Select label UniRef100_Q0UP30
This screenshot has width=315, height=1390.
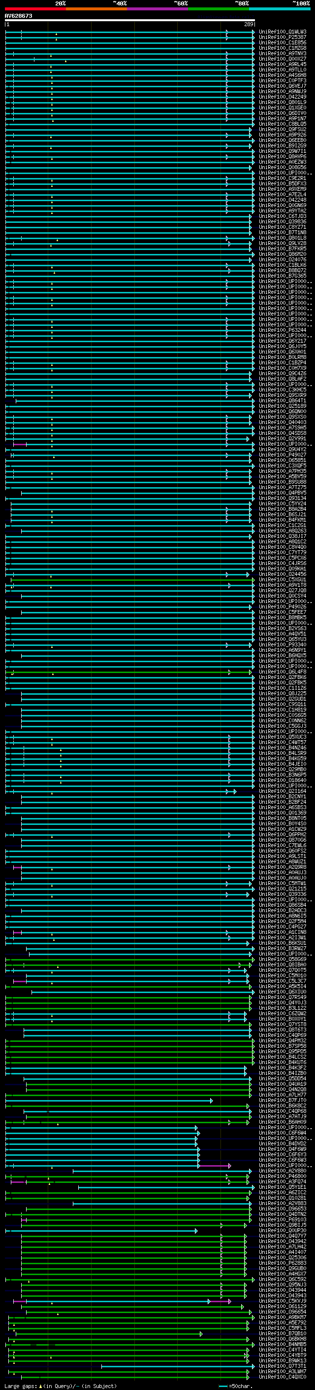pyautogui.click(x=282, y=1231)
